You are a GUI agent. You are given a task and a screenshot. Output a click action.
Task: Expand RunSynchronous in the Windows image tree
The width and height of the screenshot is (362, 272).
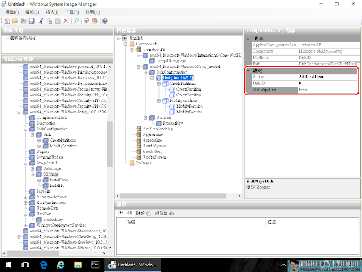click(x=25, y=203)
